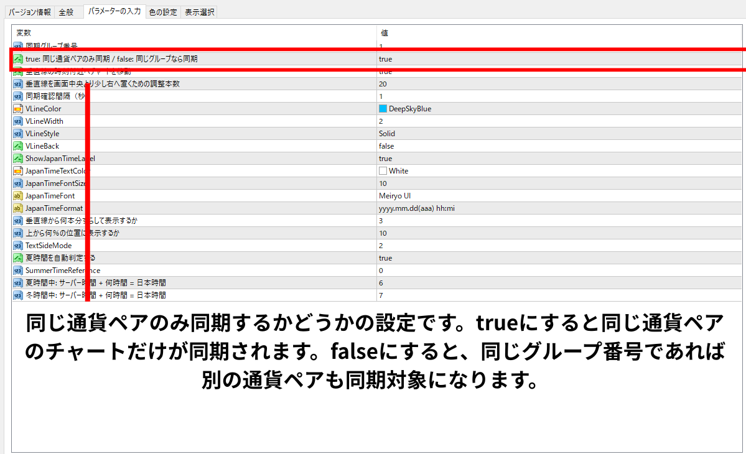
Task: Click the 変数 column header
Action: click(24, 33)
